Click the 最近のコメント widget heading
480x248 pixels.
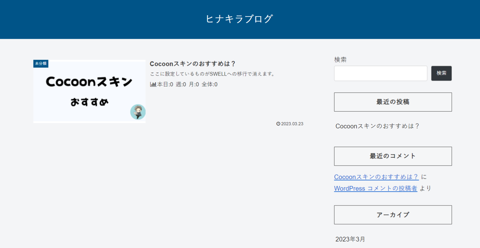(x=392, y=156)
